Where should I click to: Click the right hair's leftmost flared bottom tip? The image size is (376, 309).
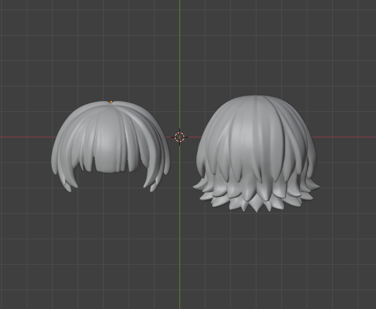195,187
